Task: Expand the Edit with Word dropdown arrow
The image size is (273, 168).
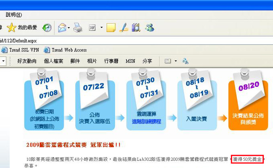Action: [101, 27]
